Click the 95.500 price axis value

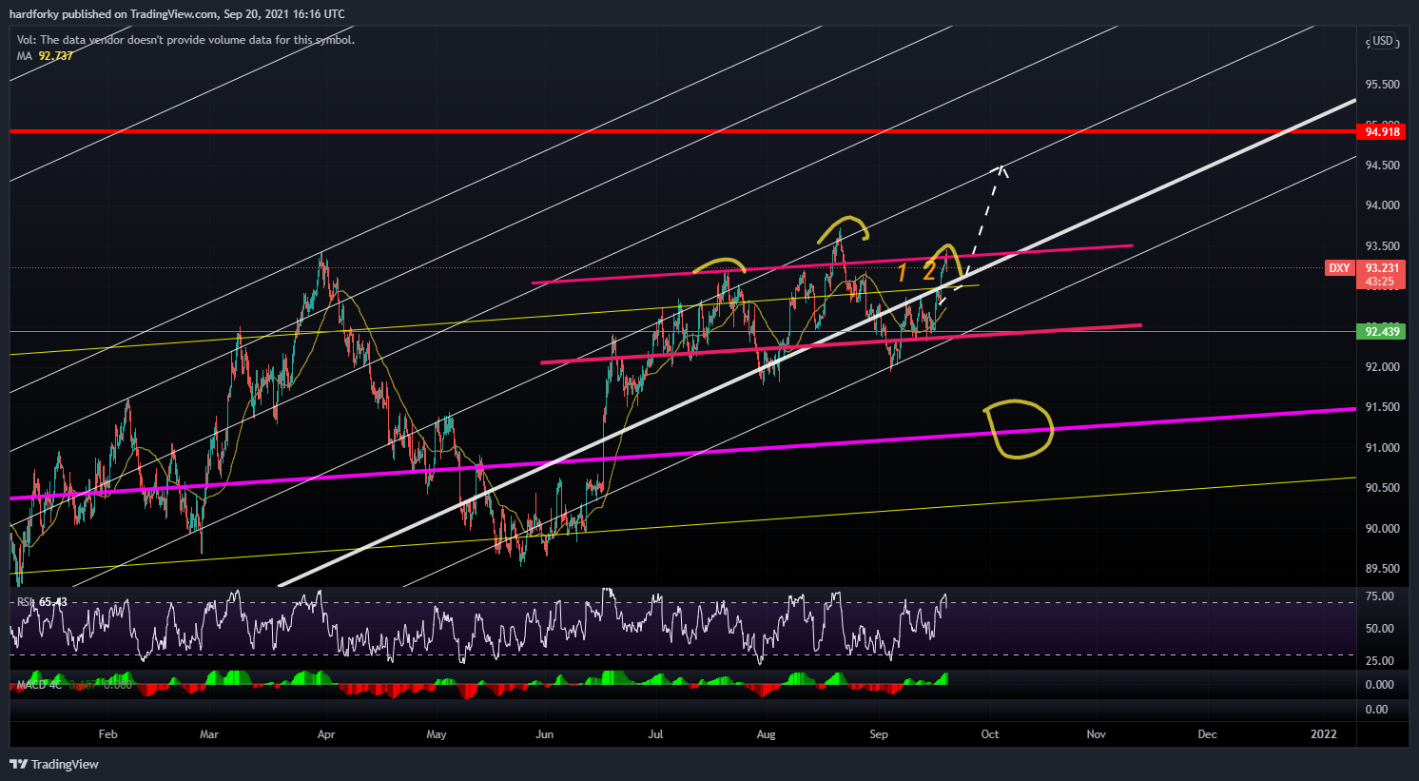coord(1382,85)
